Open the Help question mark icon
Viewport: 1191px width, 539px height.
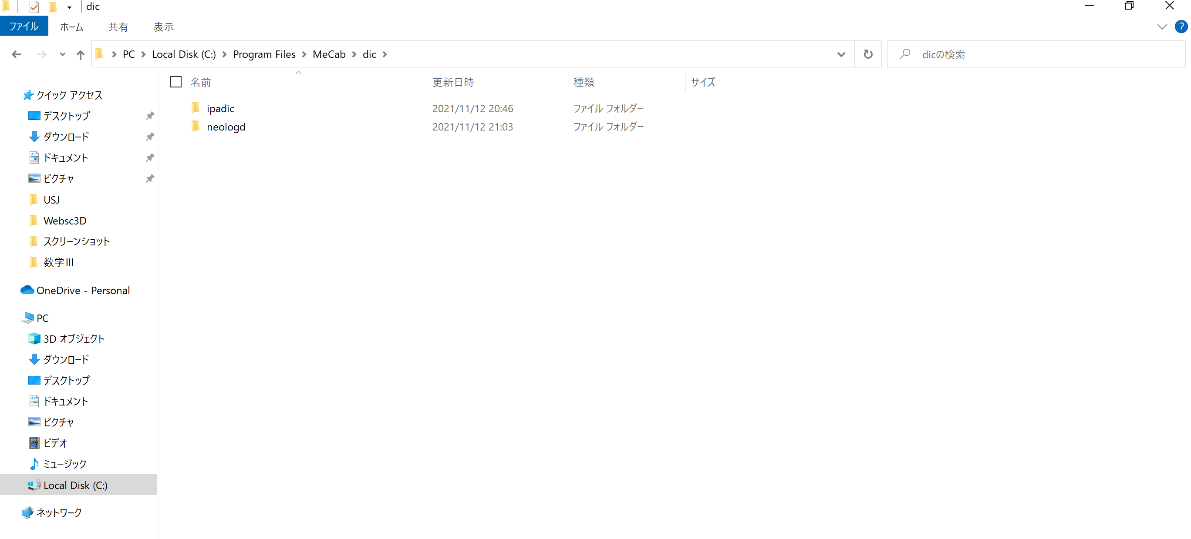coord(1181,27)
